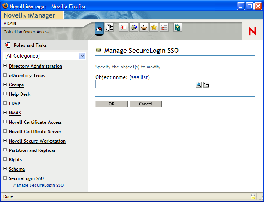Click the Schema link
The width and height of the screenshot is (264, 202).
click(x=17, y=169)
